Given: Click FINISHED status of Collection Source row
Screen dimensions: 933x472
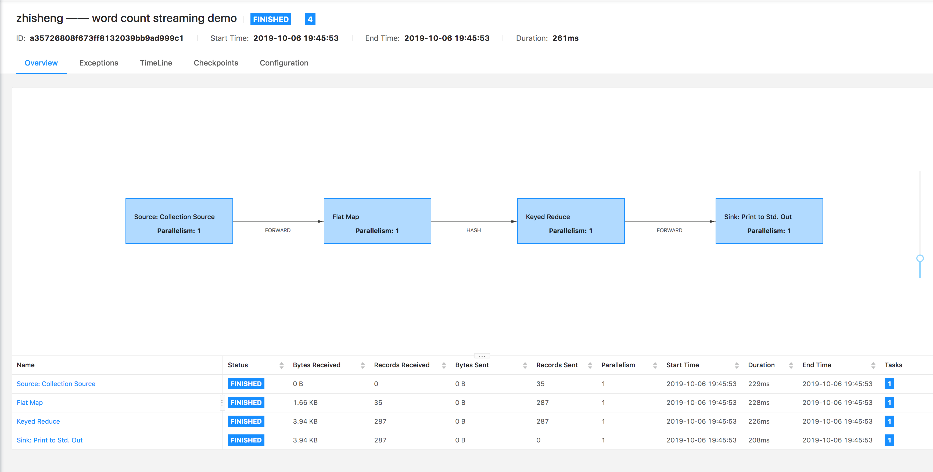Looking at the screenshot, I should [x=246, y=384].
